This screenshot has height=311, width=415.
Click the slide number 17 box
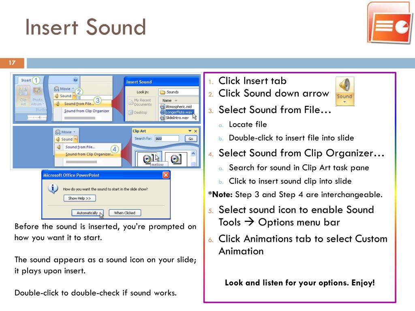(x=12, y=63)
